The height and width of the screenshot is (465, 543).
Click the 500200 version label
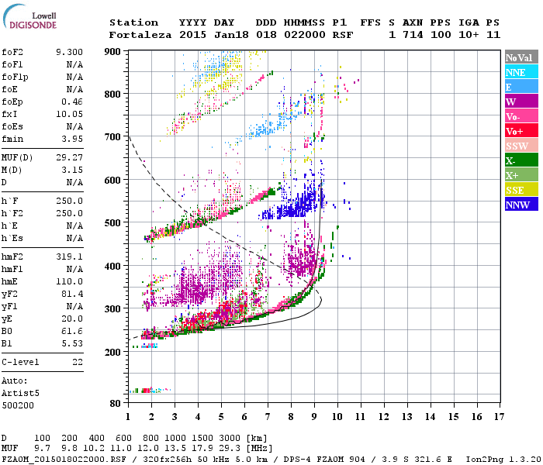(x=18, y=405)
